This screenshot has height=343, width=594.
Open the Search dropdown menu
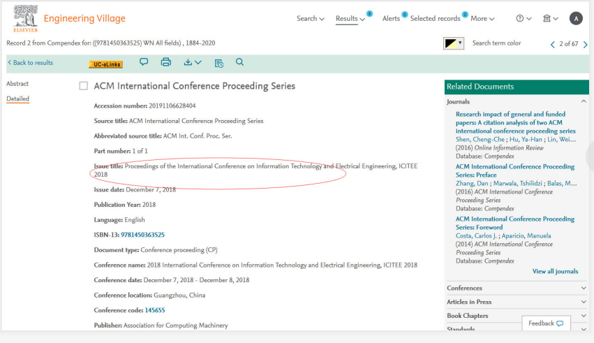coord(311,18)
